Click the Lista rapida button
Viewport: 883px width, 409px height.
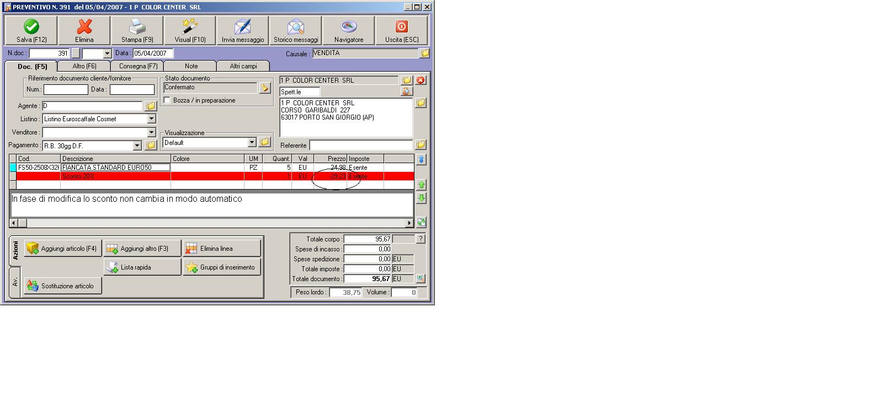(x=142, y=267)
